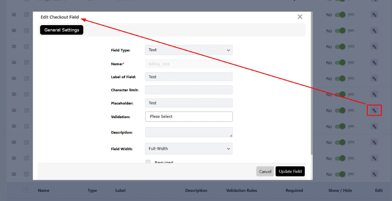Close the Edit Checkout Field dialog with X
Screen dimensions: 392x201
coord(300,17)
